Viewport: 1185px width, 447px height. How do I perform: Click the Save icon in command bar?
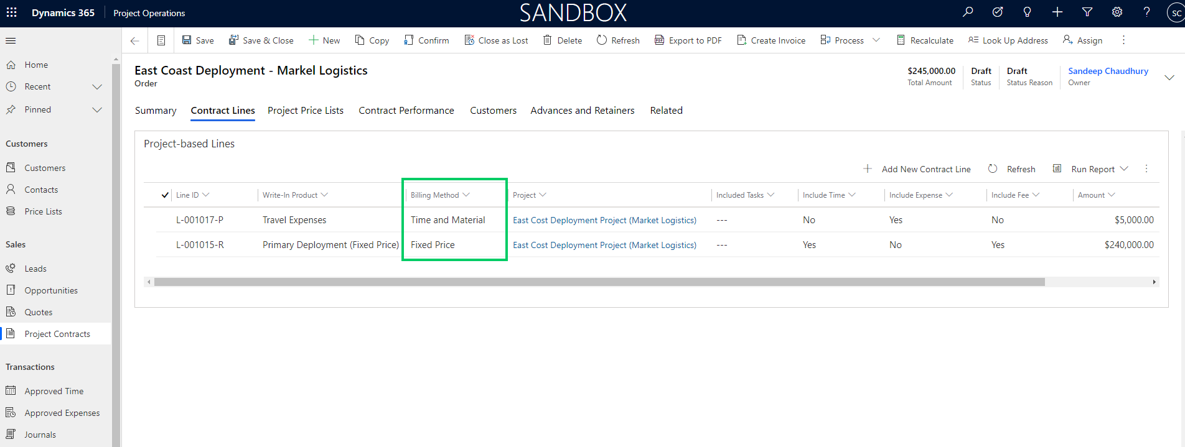[x=187, y=40]
